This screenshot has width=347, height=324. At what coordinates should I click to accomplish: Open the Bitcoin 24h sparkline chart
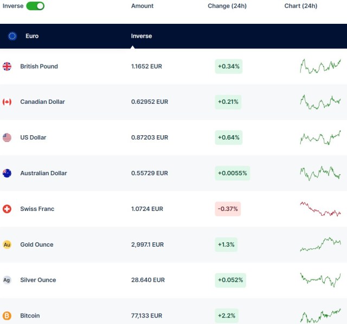click(x=320, y=315)
